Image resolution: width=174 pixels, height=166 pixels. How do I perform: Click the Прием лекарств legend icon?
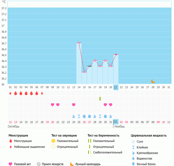click(39, 164)
